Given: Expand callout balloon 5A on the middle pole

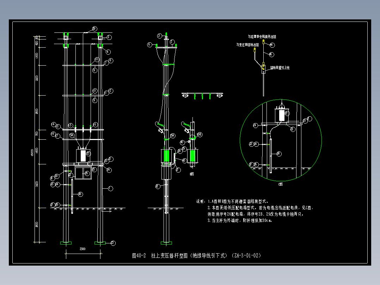Looking at the screenshot, I should pyautogui.click(x=172, y=135).
